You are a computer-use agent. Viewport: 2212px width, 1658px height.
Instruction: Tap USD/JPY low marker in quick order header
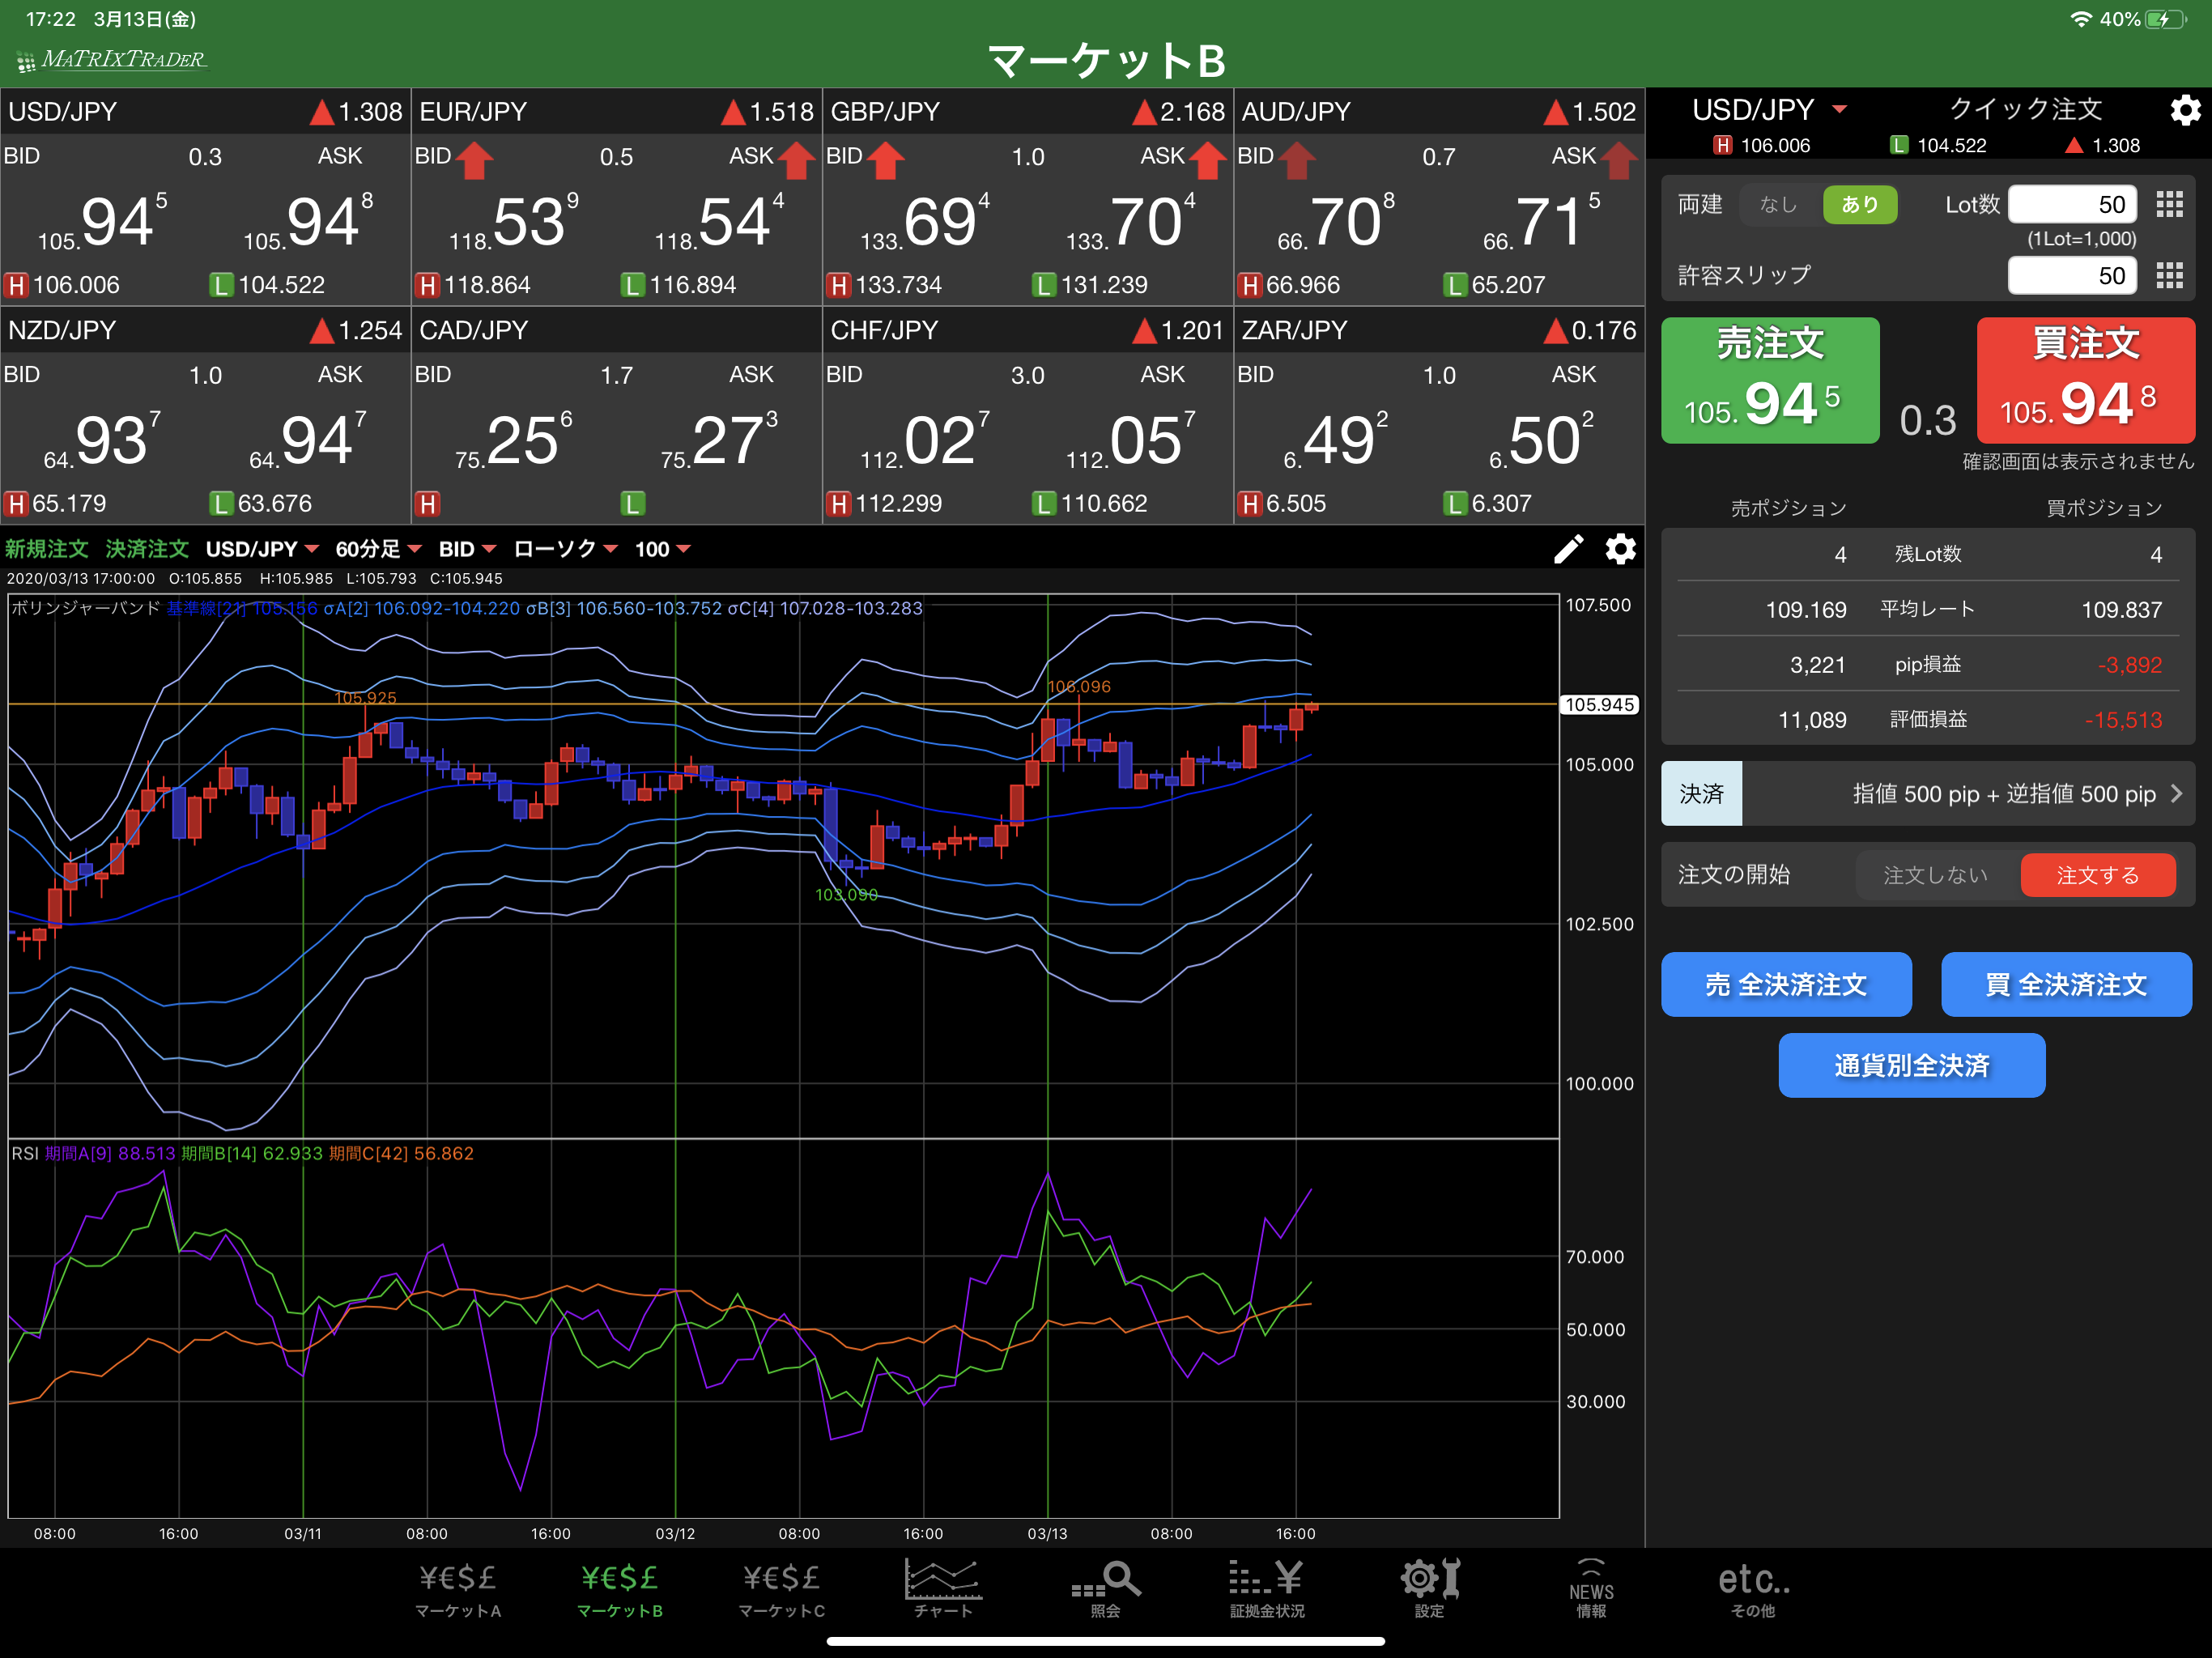(x=1898, y=146)
